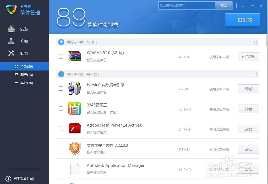Click the 一键卸载 button

tap(243, 20)
